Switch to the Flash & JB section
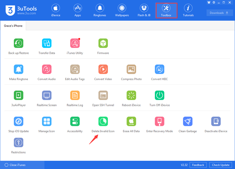 pyautogui.click(x=144, y=10)
